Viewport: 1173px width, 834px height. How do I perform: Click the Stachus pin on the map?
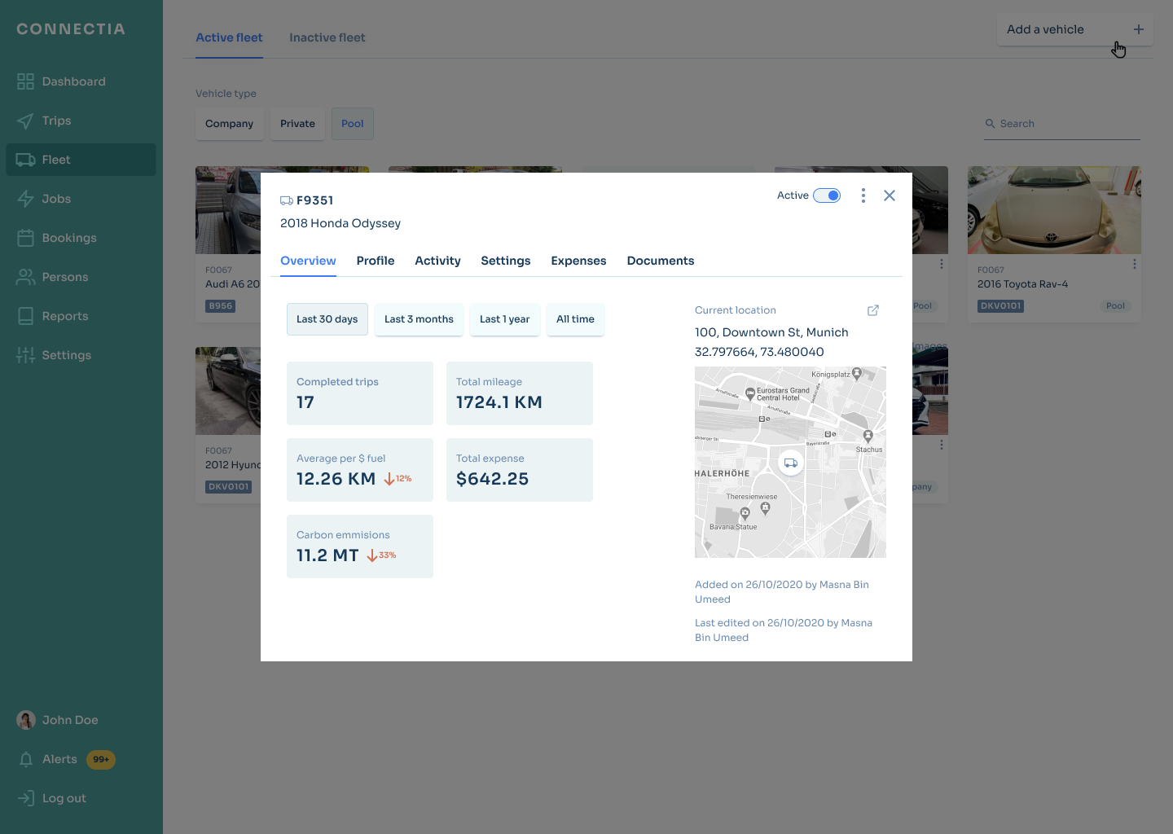click(868, 437)
